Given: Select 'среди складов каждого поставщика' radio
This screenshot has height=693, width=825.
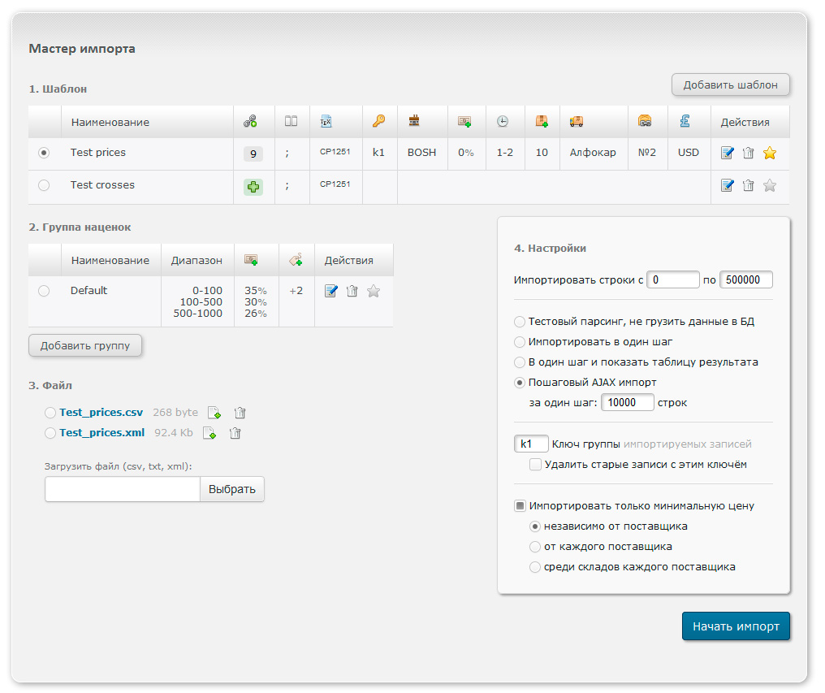Looking at the screenshot, I should tap(534, 567).
